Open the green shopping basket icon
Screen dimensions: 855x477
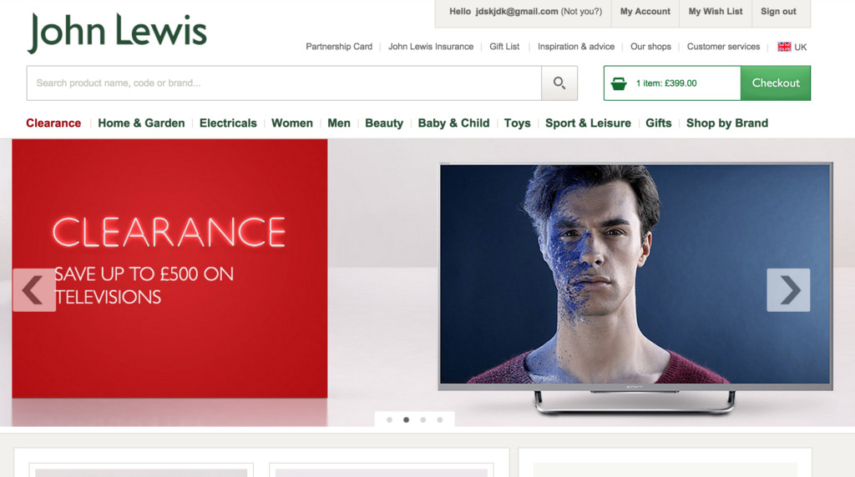click(x=619, y=84)
